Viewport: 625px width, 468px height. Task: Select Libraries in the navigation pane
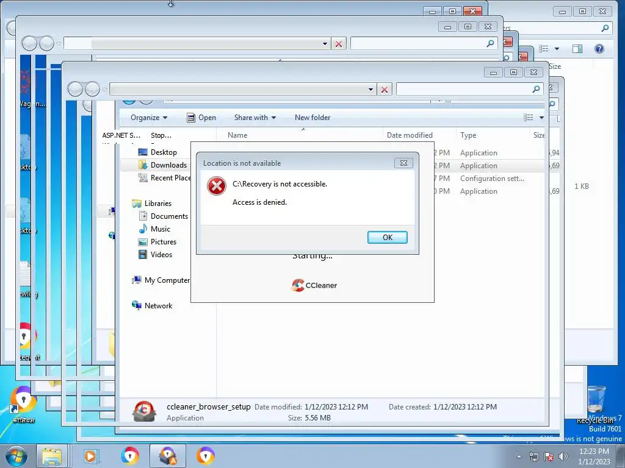[x=158, y=204]
